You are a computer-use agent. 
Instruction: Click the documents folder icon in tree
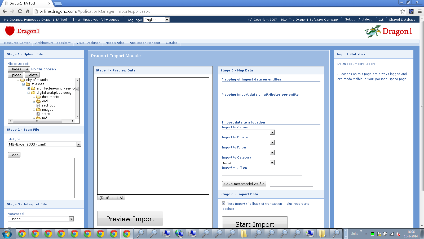pyautogui.click(x=38, y=97)
